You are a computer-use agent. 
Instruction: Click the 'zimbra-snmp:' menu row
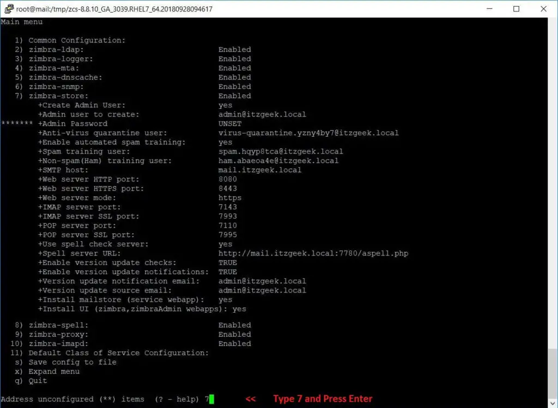(x=133, y=87)
